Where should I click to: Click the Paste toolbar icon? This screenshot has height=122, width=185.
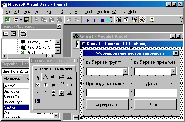click(x=52, y=20)
